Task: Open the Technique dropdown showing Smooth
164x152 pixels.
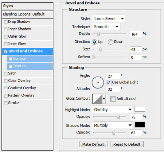Action: [x=106, y=26]
